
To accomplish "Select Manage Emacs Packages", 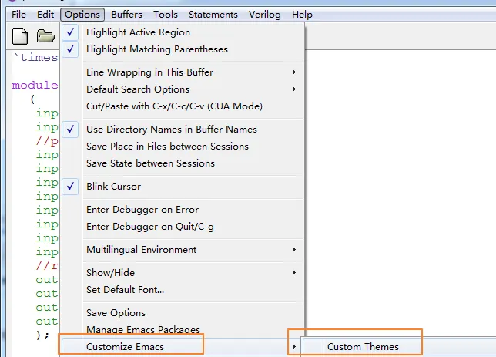I will click(142, 330).
